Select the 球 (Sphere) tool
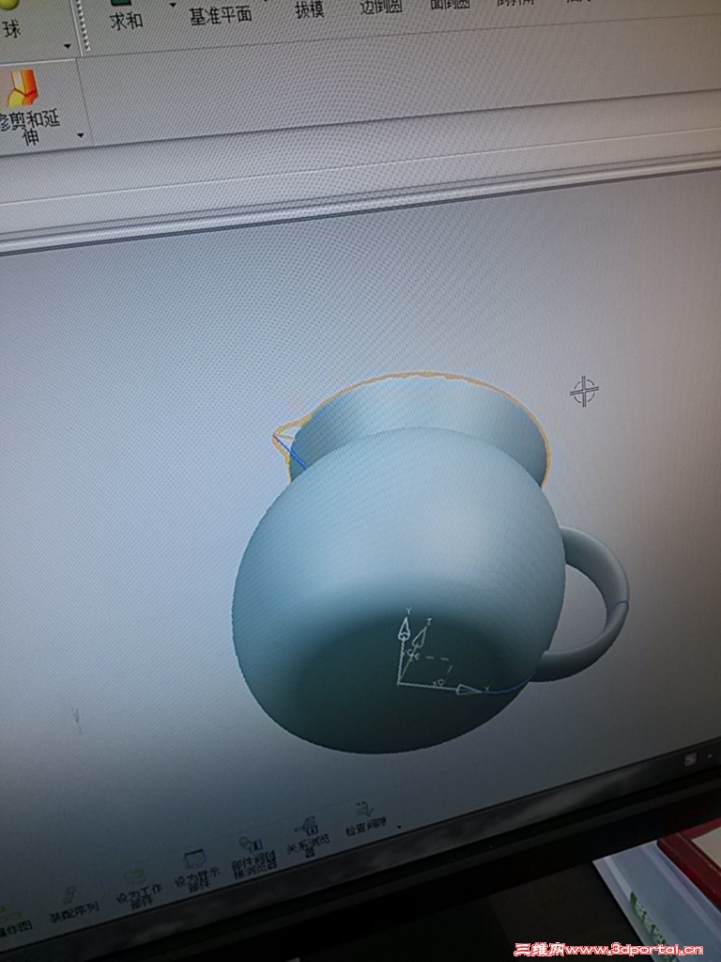Screen dimensions: 721x962 (x=12, y=19)
